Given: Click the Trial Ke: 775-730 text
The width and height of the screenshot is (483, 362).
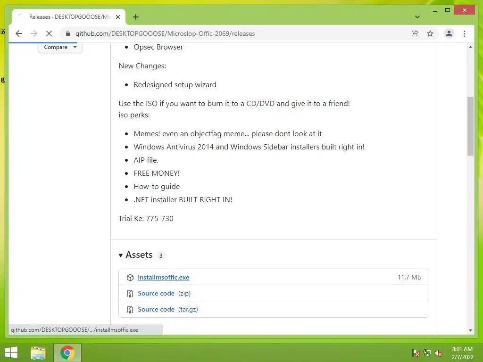Looking at the screenshot, I should point(146,219).
